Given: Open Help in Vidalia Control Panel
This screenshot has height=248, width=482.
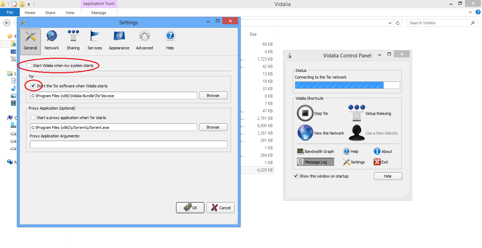Looking at the screenshot, I should [x=351, y=151].
